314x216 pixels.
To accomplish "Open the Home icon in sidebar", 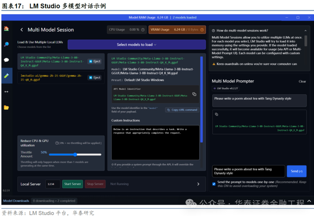I will [6, 29].
